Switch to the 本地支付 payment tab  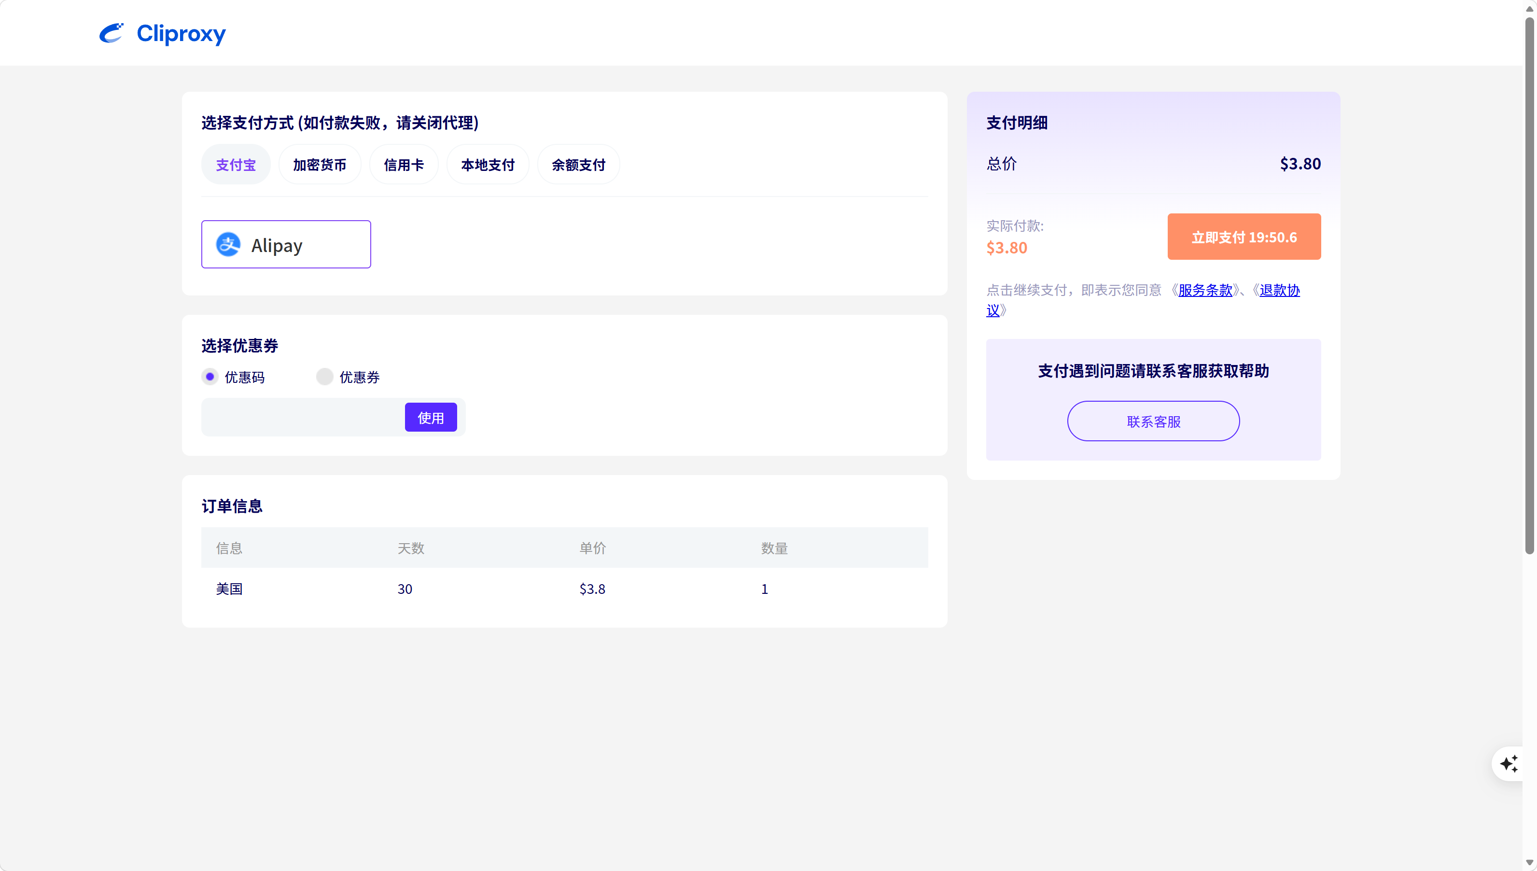[x=488, y=165]
